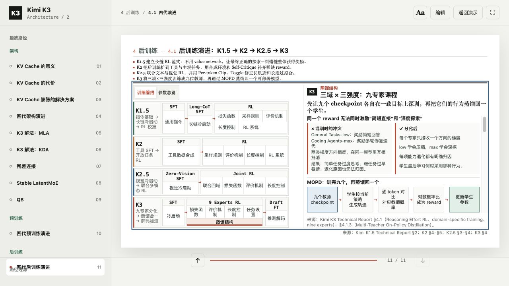
Task: Switch to the 训练管线 tab
Action: click(x=146, y=93)
